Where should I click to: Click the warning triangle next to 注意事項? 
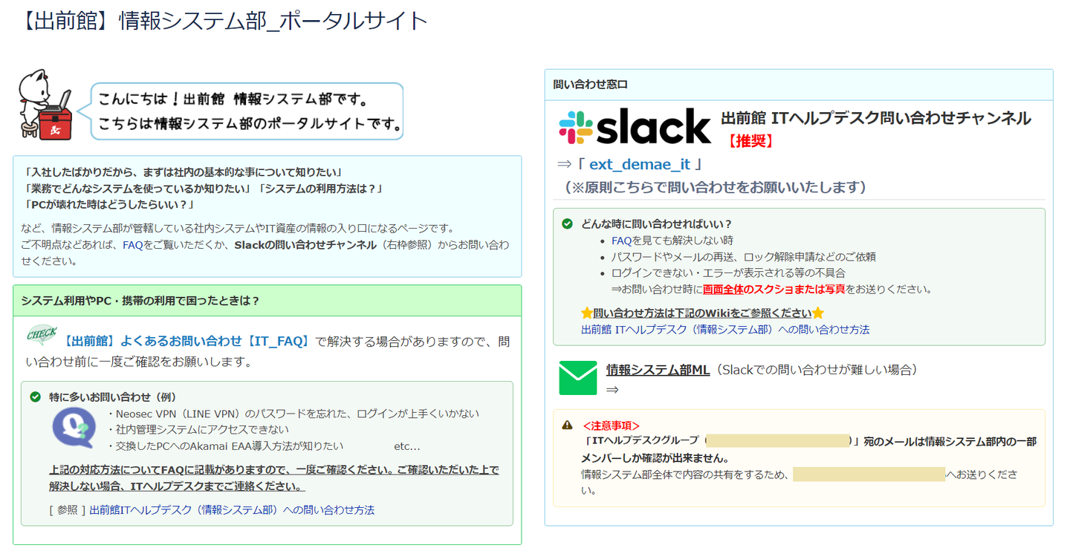tap(568, 425)
